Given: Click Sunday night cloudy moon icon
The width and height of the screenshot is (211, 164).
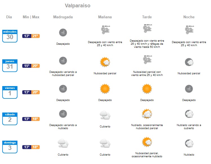Looking at the screenshot, I should click(x=189, y=143).
